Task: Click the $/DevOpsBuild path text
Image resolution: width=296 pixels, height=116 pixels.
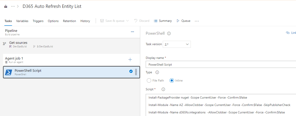Action: (x=44, y=46)
